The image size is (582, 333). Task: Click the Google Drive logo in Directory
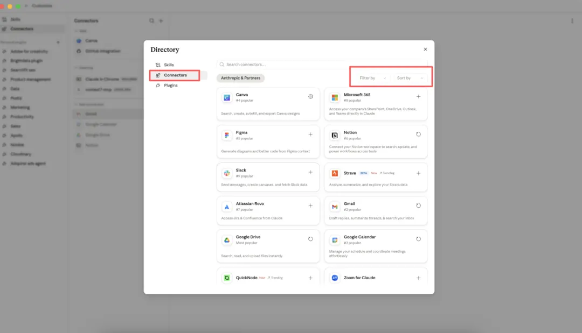[x=227, y=240]
